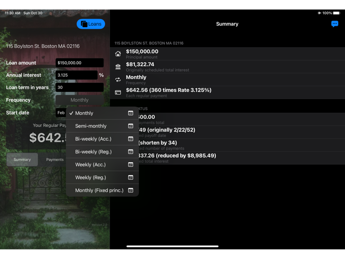The width and height of the screenshot is (345, 259).
Task: Tap the home indicator bar at bottom
Action: [172, 246]
